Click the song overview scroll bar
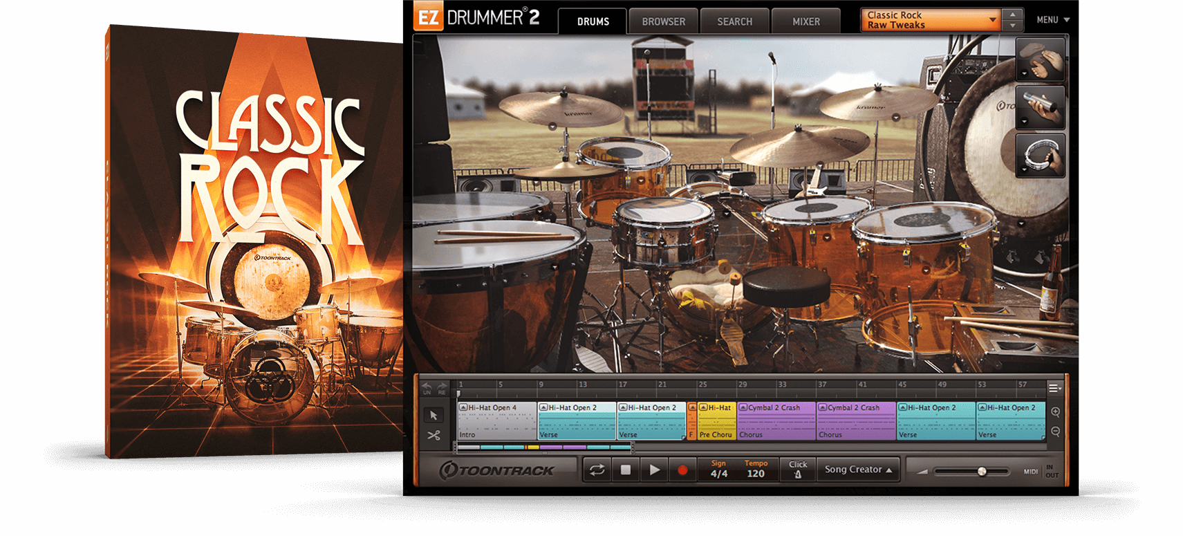This screenshot has height=536, width=1183. pyautogui.click(x=543, y=447)
